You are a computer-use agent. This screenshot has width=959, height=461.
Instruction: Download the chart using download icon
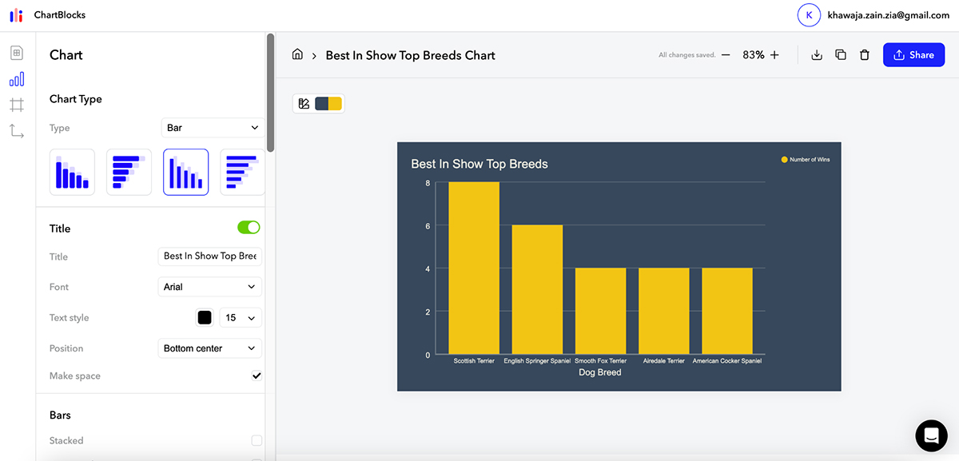[817, 55]
